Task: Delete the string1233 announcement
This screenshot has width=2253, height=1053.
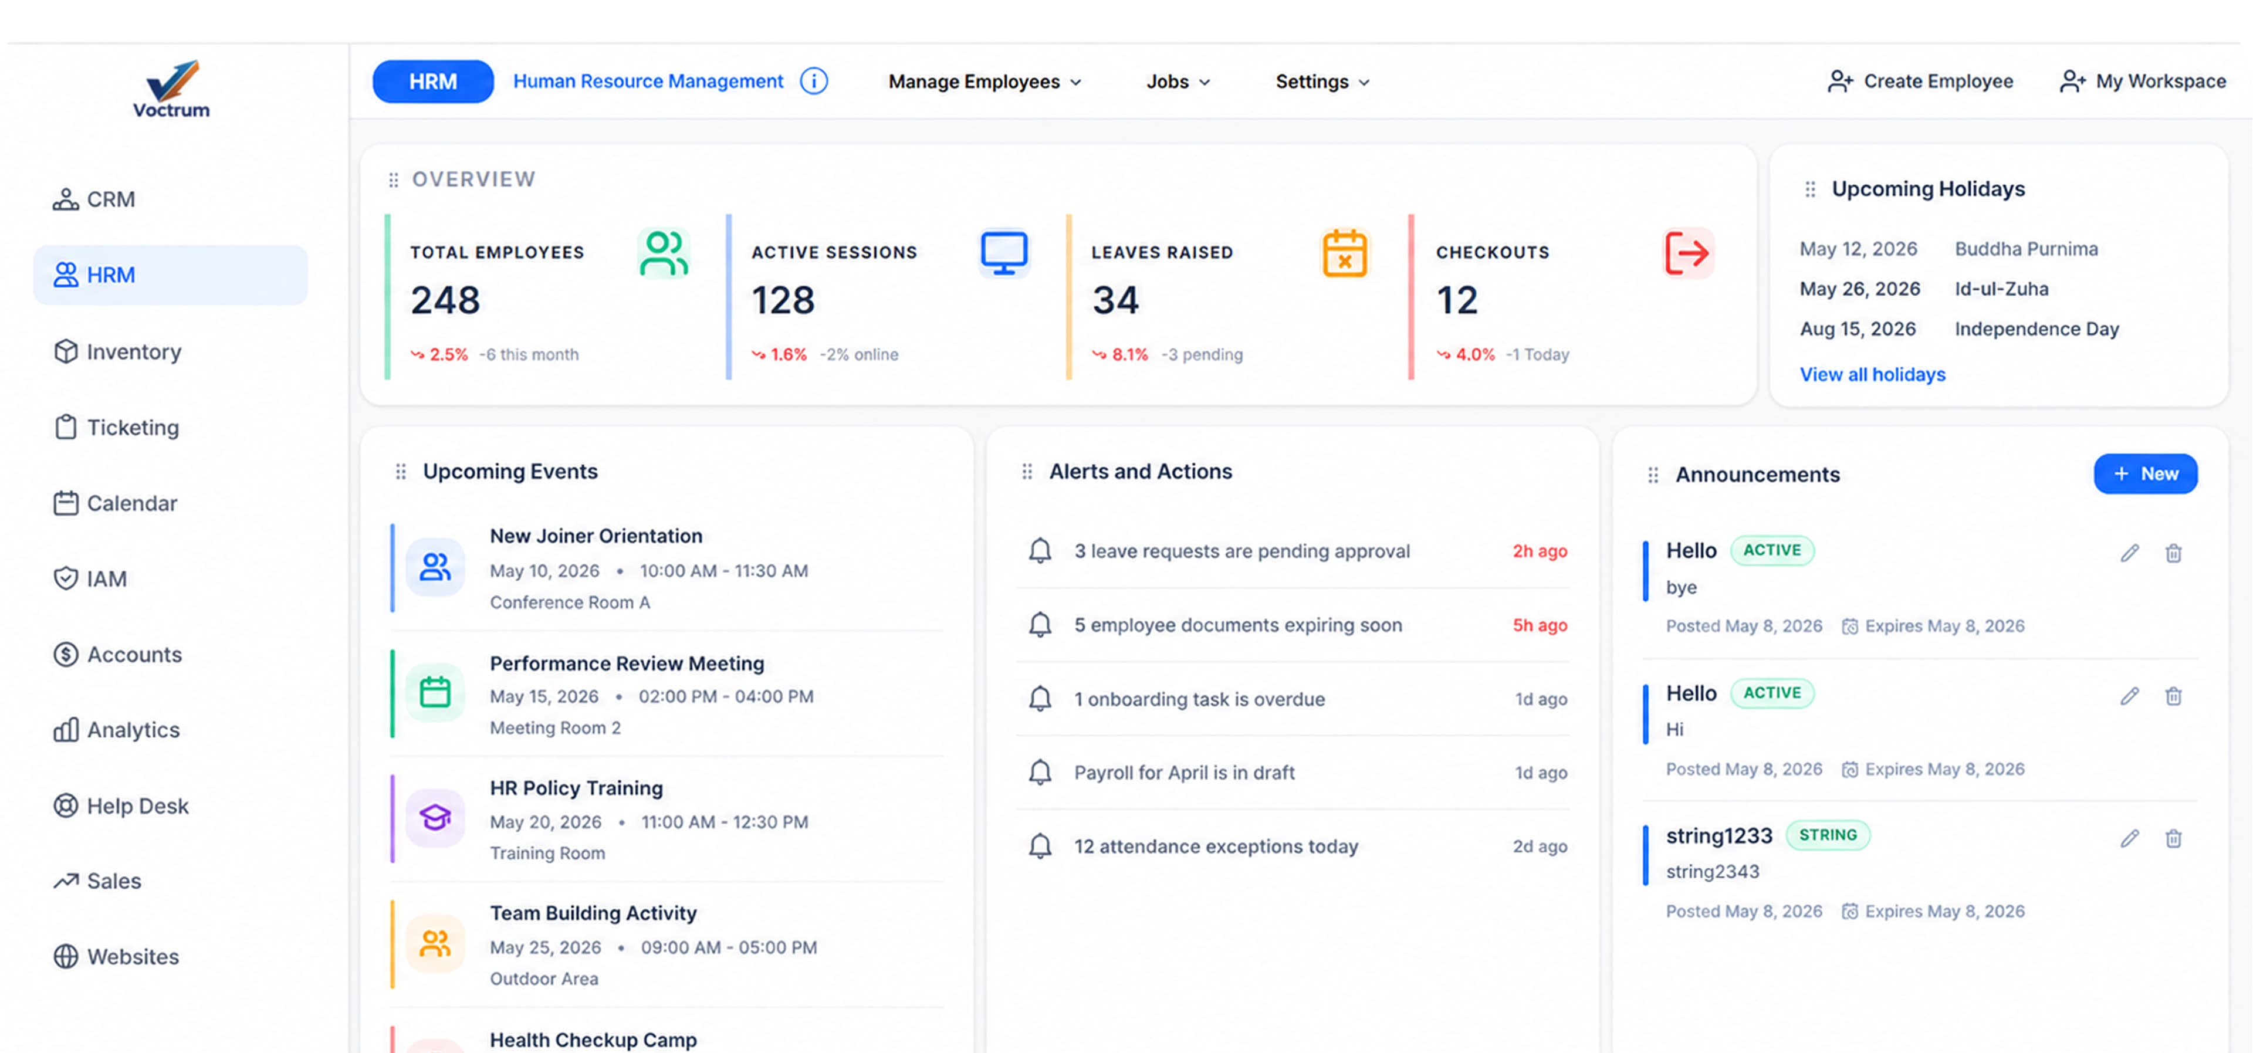Action: tap(2173, 839)
